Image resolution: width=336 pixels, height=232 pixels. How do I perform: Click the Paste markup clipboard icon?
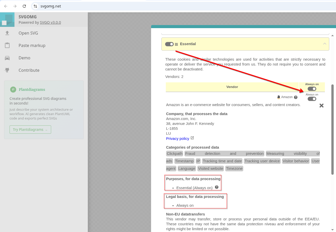pos(7,45)
